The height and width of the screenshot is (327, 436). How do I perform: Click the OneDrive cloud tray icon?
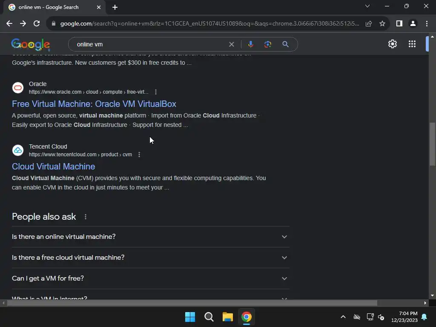[x=357, y=317]
